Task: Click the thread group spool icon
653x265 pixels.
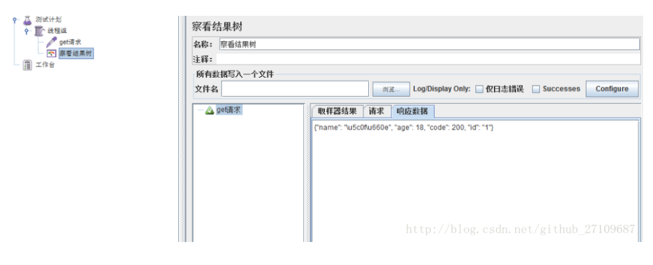Action: click(39, 32)
